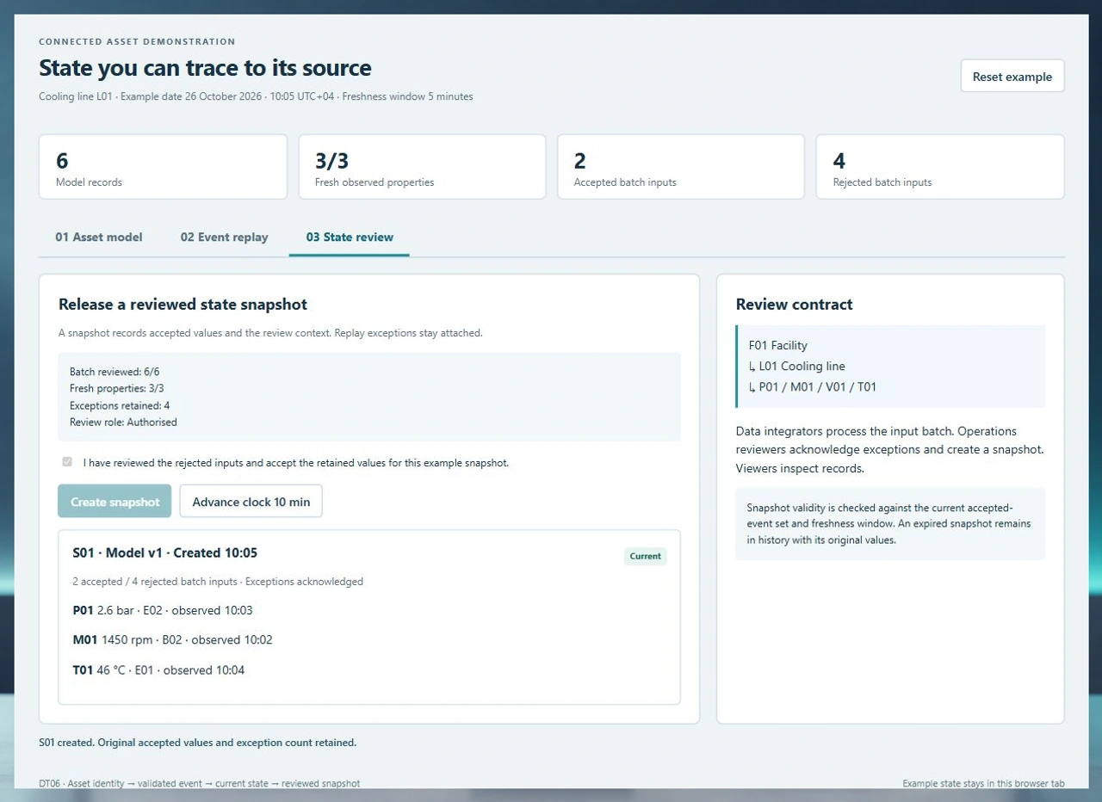
Task: Click the 'Fresh properties: 3/3' line
Action: [x=117, y=388]
